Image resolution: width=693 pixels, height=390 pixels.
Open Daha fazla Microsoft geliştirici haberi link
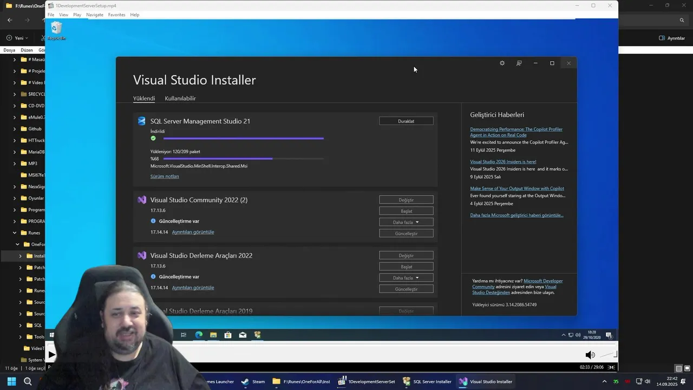pyautogui.click(x=517, y=215)
